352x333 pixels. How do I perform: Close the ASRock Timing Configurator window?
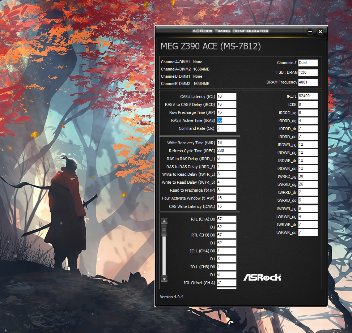click(321, 32)
